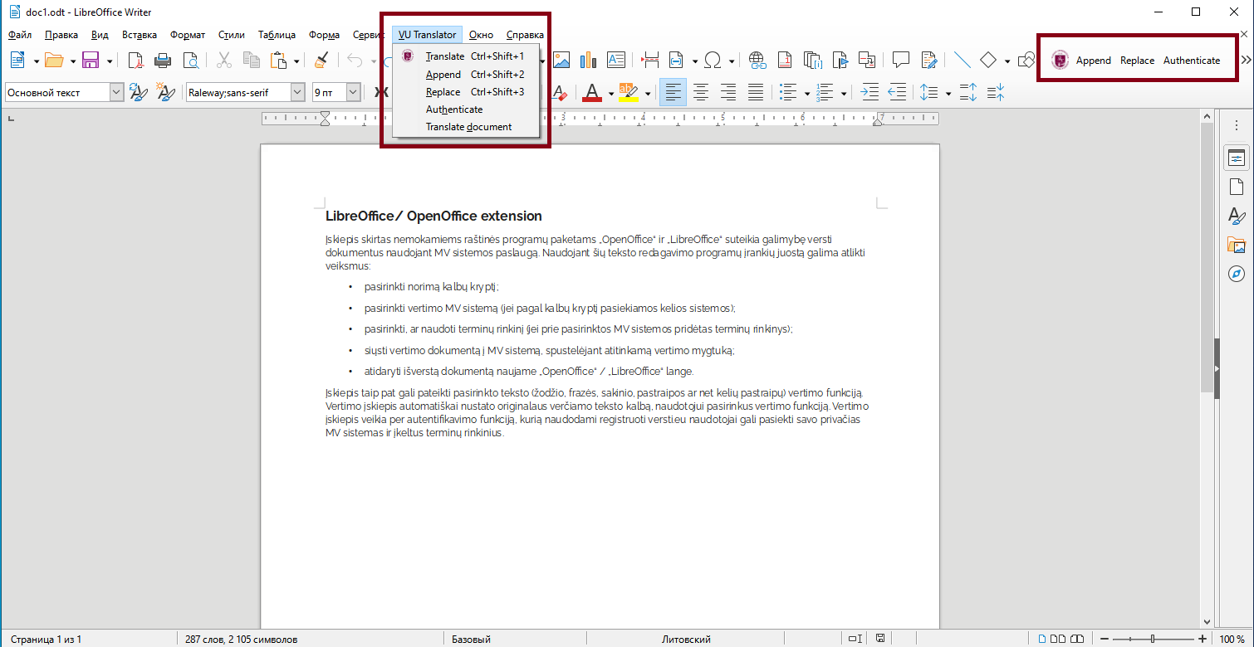Open the font color dropdown arrow
Image resolution: width=1254 pixels, height=647 pixels.
tap(610, 93)
